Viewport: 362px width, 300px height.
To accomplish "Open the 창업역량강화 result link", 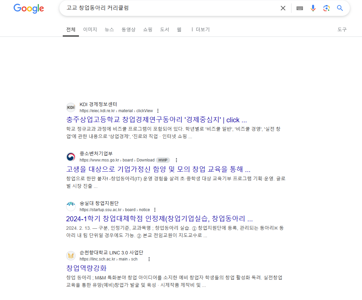I will click(x=86, y=268).
